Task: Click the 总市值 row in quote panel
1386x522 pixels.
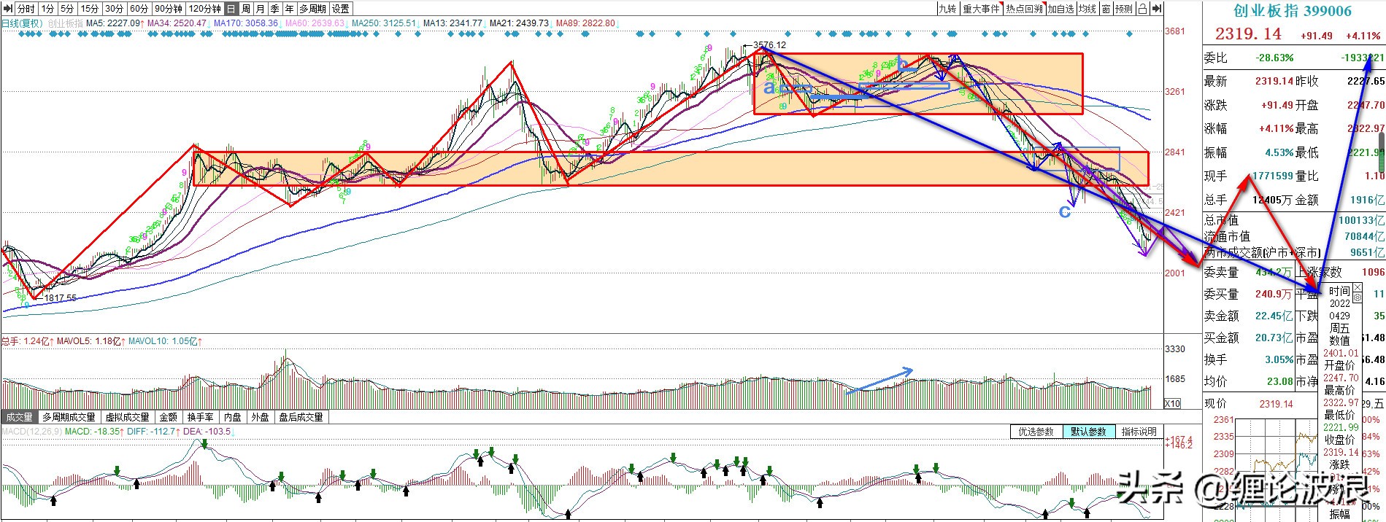Action: pyautogui.click(x=1293, y=220)
